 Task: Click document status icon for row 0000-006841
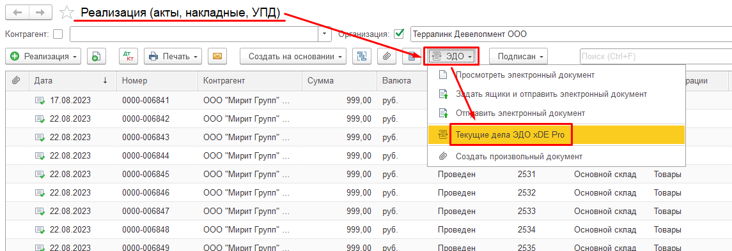(x=40, y=100)
